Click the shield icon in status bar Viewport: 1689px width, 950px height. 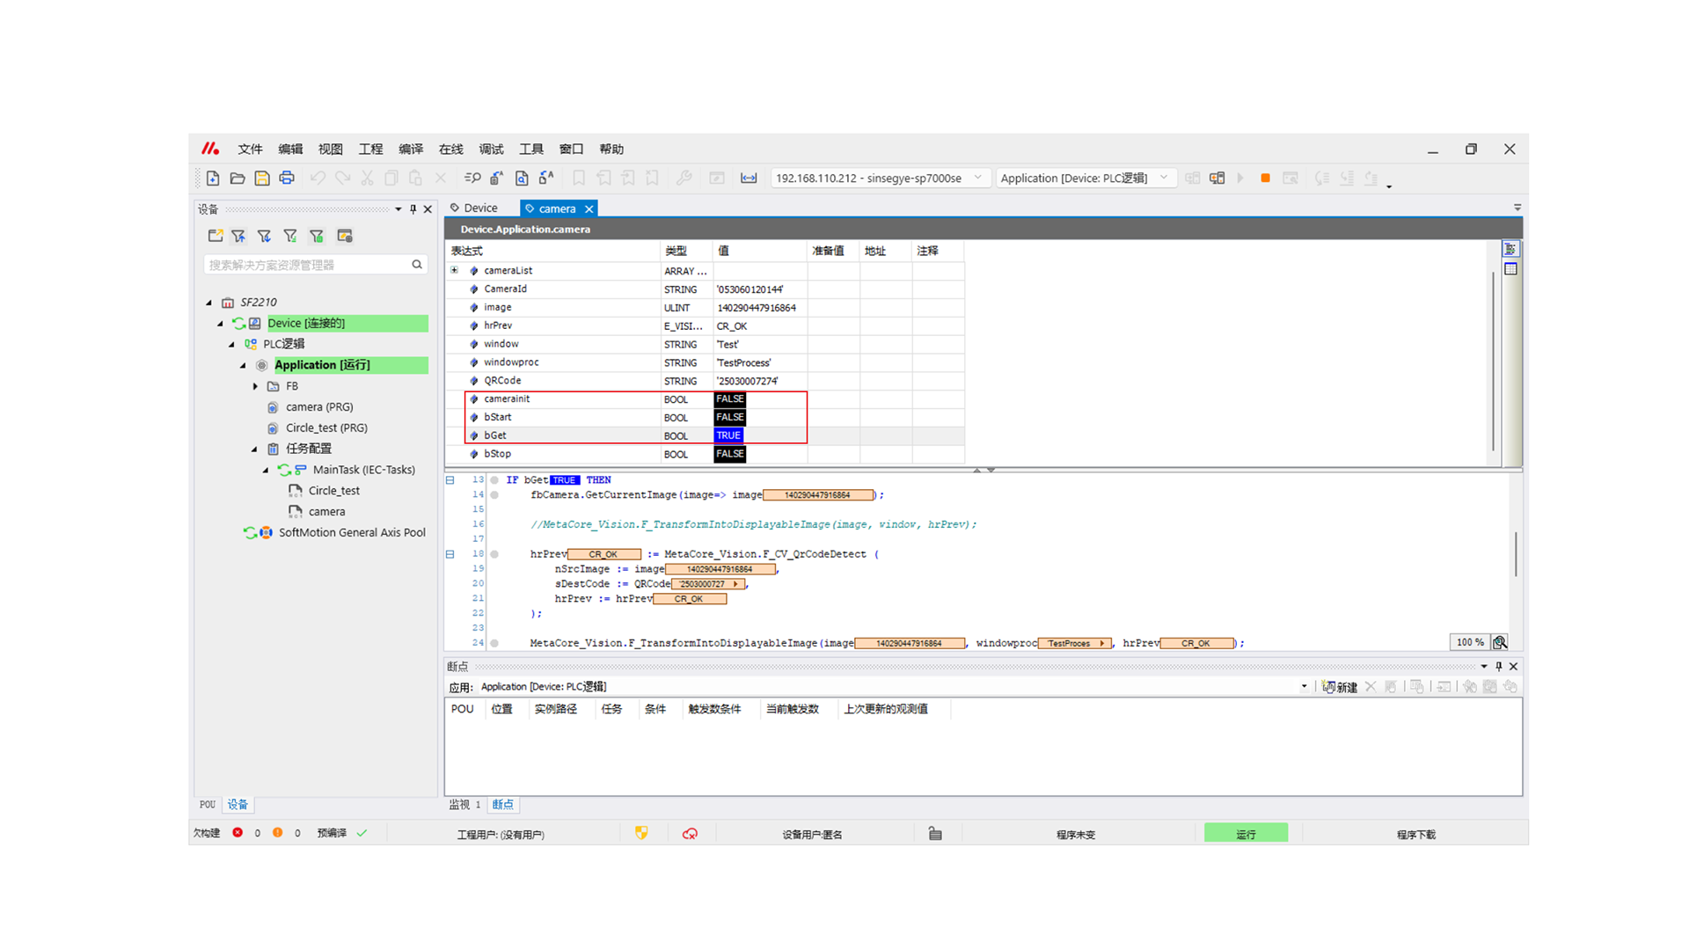(641, 833)
